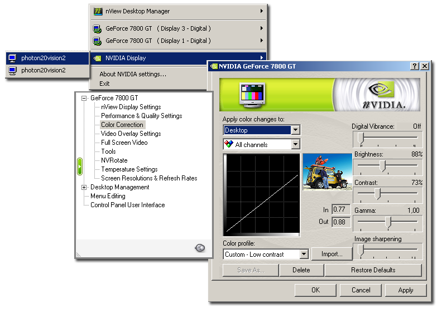This screenshot has width=437, height=318.
Task: Select the highlighted photon20vision2 submenu entry
Action: click(47, 58)
